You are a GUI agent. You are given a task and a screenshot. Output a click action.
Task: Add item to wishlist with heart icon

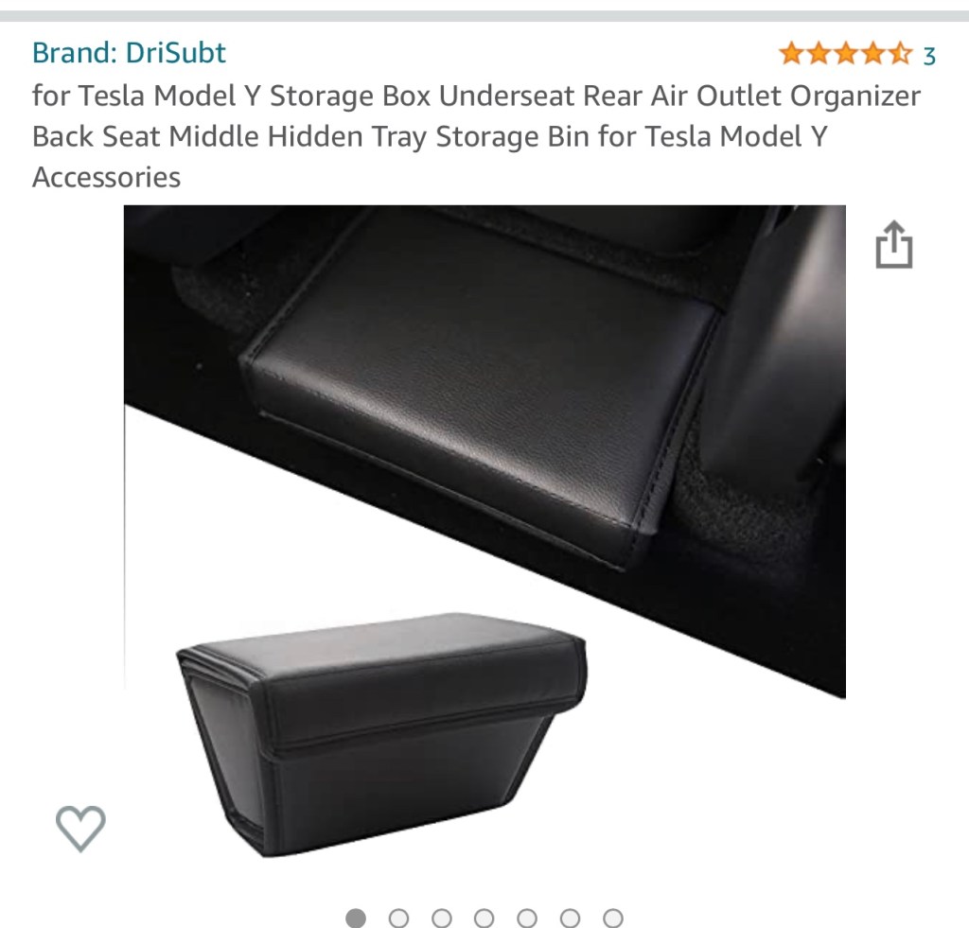coord(80,829)
